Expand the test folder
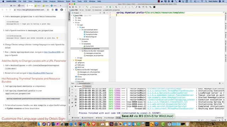The width and height of the screenshot is (227, 127). (76, 58)
